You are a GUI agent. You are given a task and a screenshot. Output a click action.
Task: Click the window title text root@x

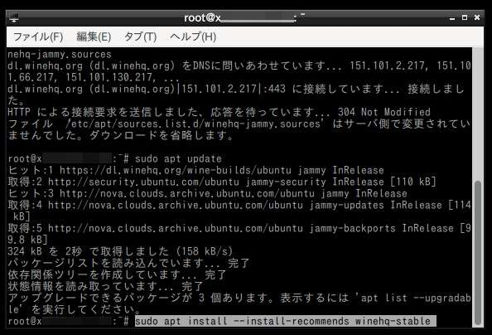point(202,18)
